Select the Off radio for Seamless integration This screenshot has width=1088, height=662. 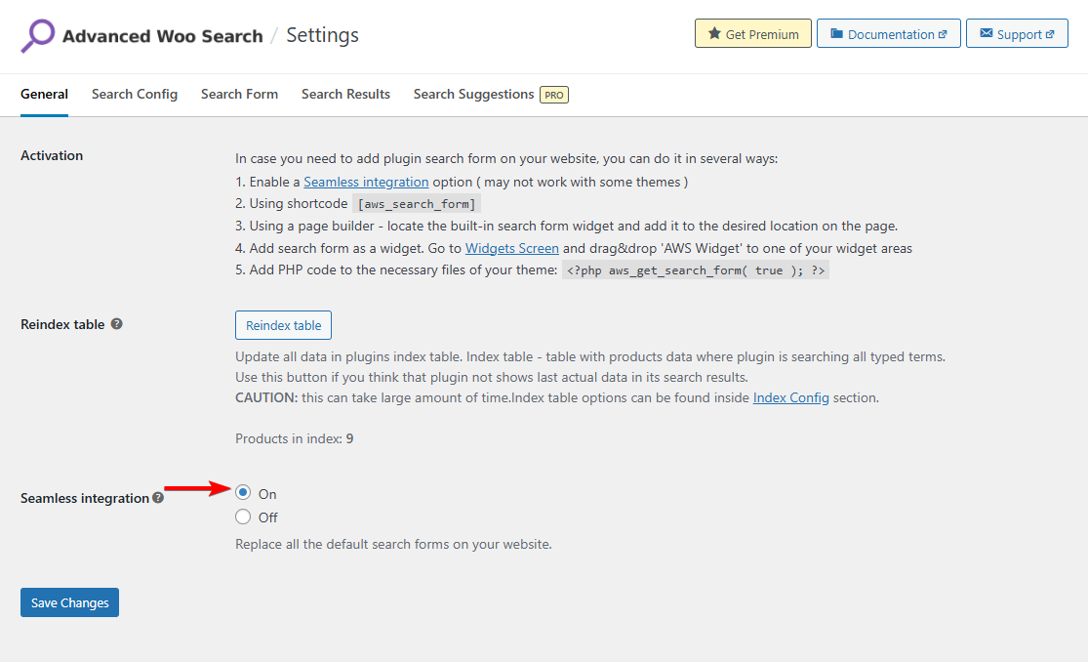[x=243, y=517]
